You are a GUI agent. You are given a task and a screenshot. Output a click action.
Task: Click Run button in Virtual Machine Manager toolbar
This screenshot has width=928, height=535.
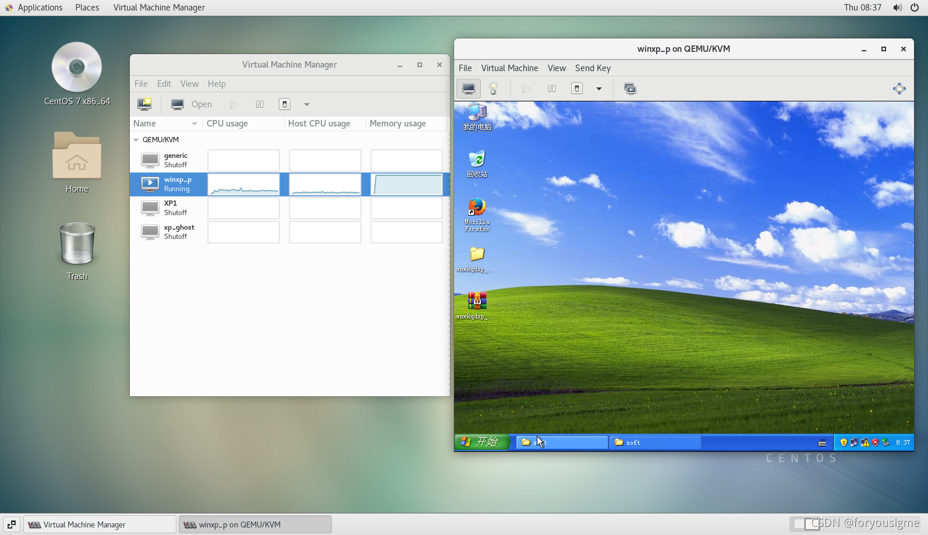[234, 104]
